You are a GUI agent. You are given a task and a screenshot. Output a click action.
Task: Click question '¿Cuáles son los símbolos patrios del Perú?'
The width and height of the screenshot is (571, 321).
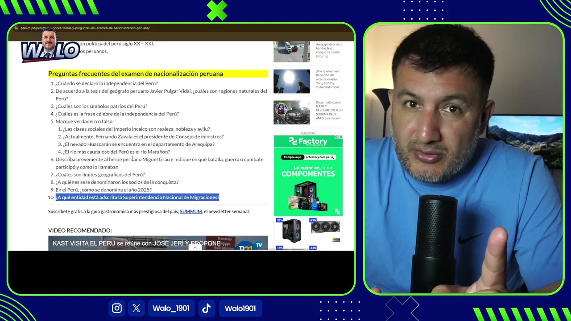point(101,106)
